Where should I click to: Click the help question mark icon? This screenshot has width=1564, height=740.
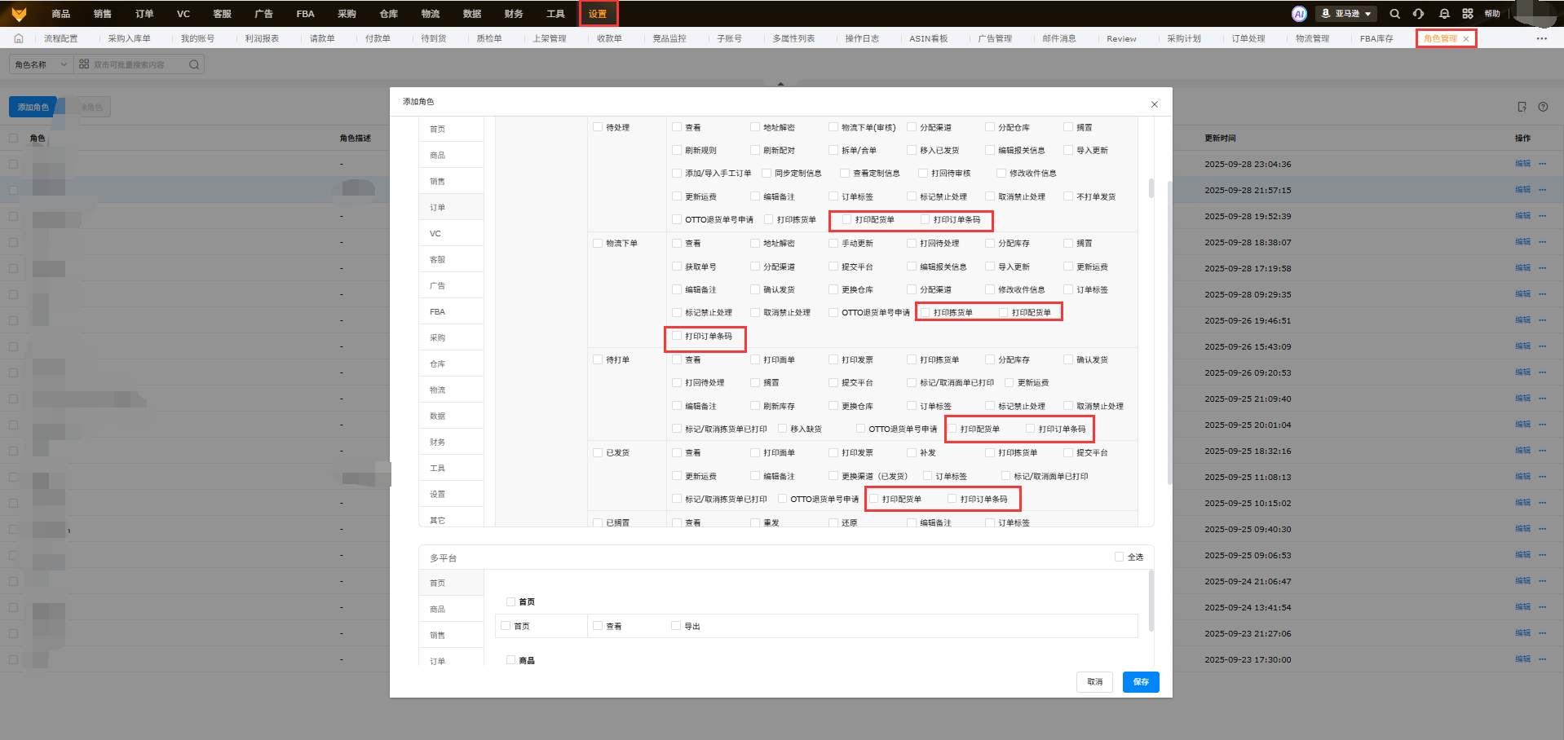click(x=1543, y=107)
